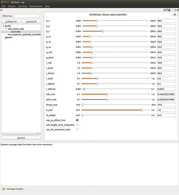Click the Refresh button
The height and width of the screenshot is (195, 179).
pyautogui.click(x=21, y=138)
